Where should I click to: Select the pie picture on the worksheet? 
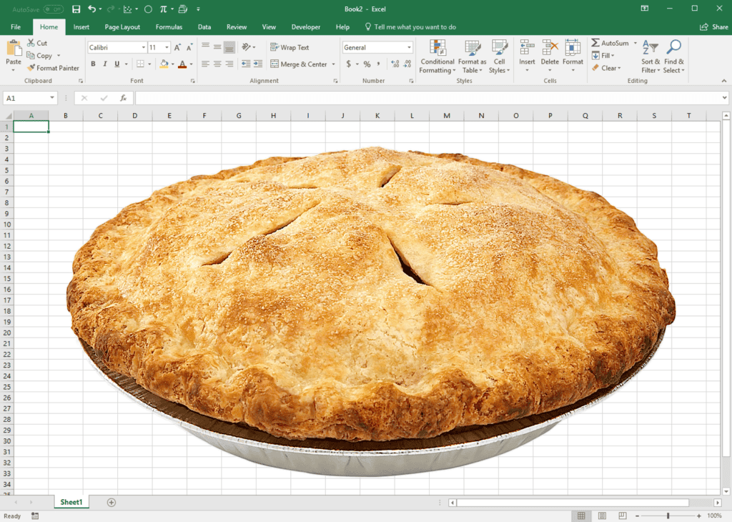click(x=371, y=312)
